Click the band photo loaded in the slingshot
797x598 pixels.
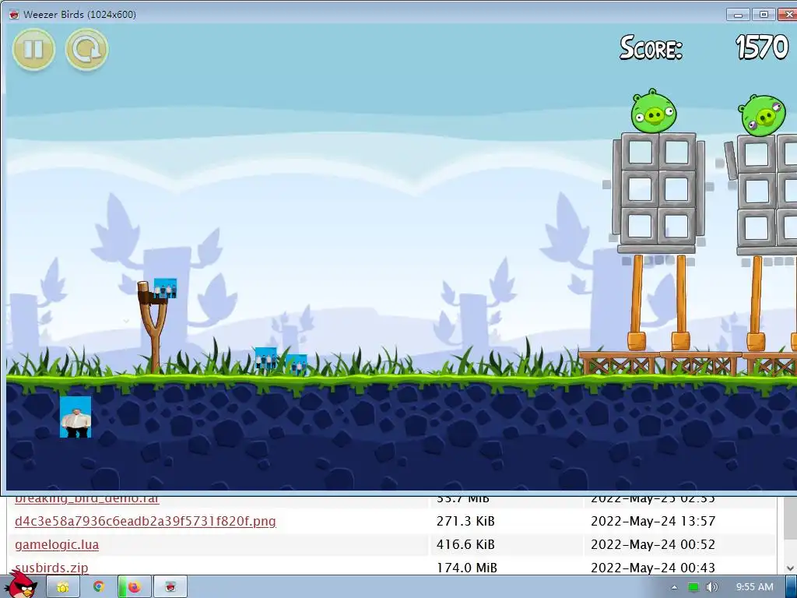[x=165, y=288]
